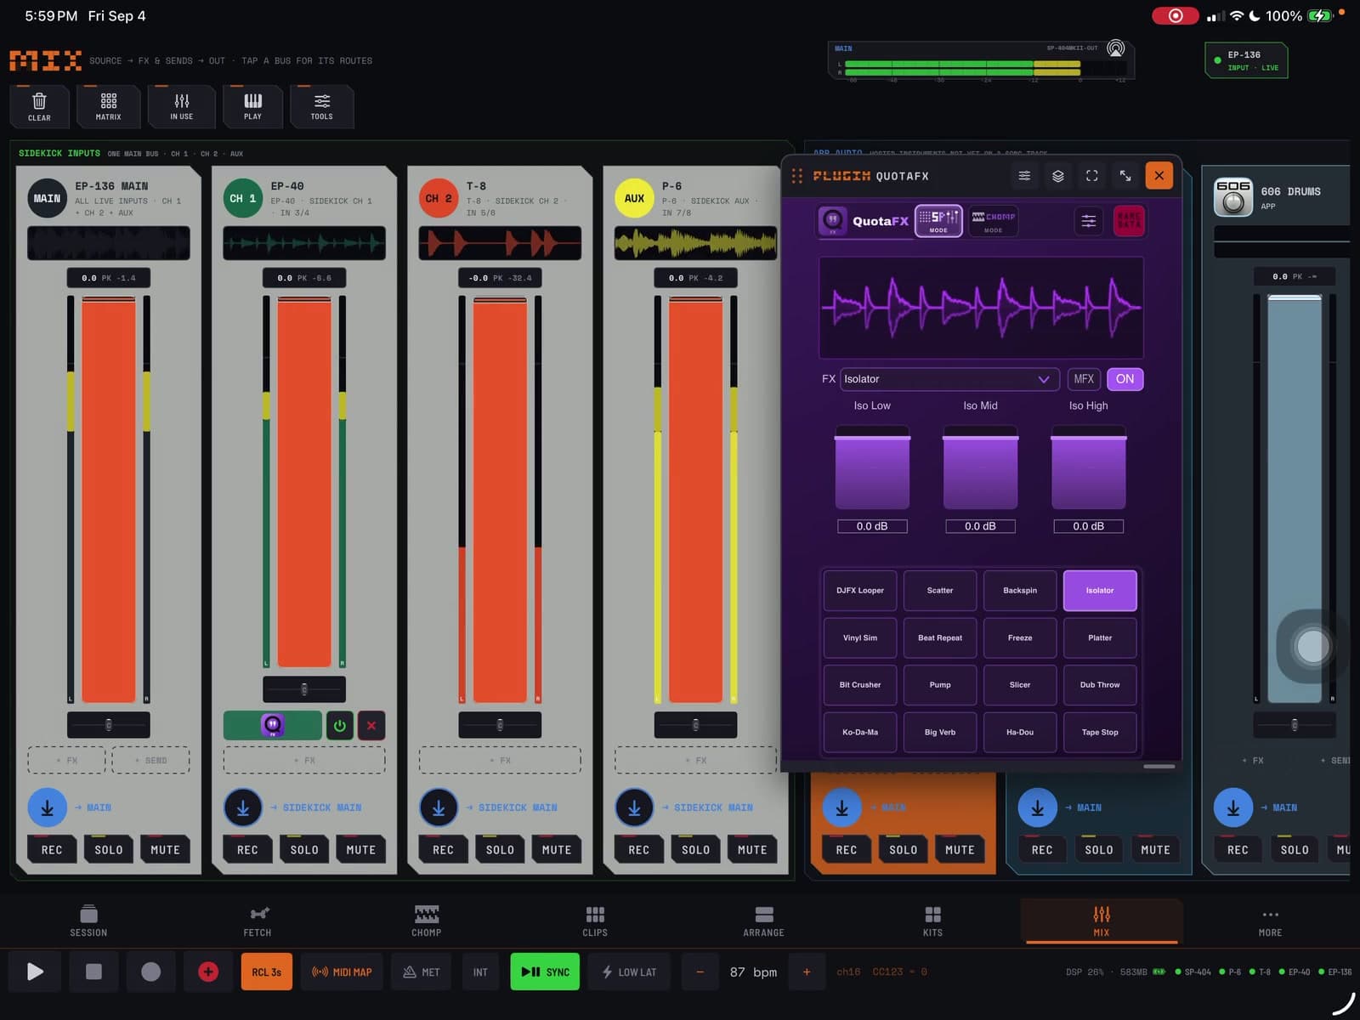Select the Bit Crusher effect pad
Screen dimensions: 1360x1020
[x=860, y=684]
